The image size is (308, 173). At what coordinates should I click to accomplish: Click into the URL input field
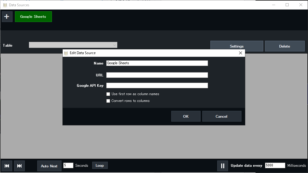point(157,75)
